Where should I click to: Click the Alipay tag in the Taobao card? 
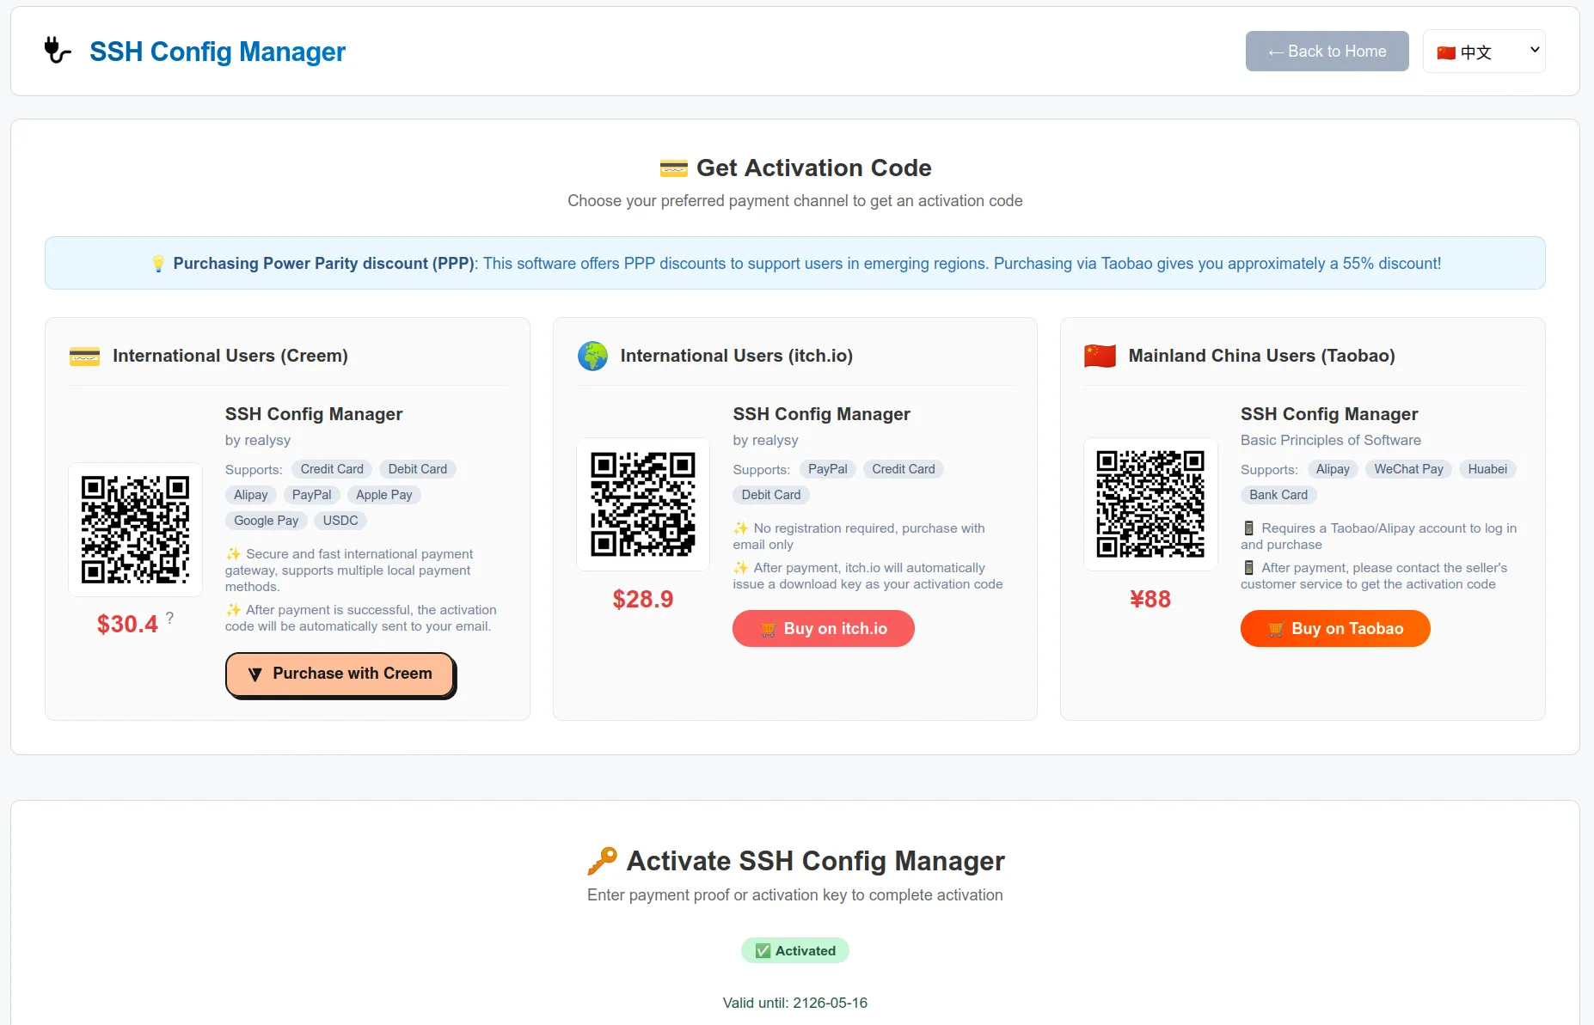coord(1333,469)
